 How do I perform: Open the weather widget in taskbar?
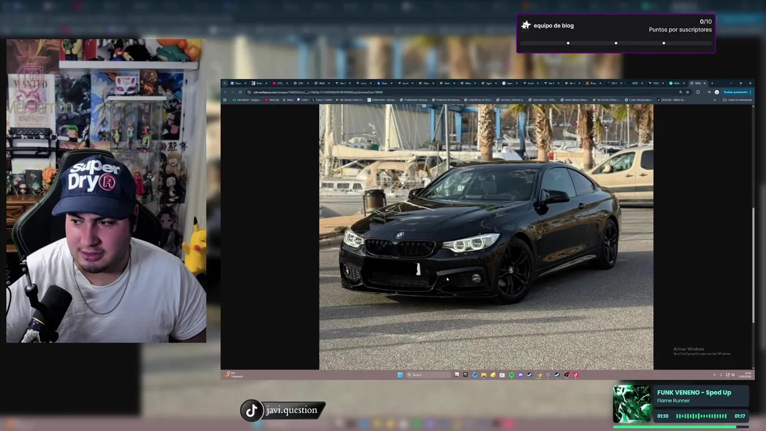click(234, 375)
